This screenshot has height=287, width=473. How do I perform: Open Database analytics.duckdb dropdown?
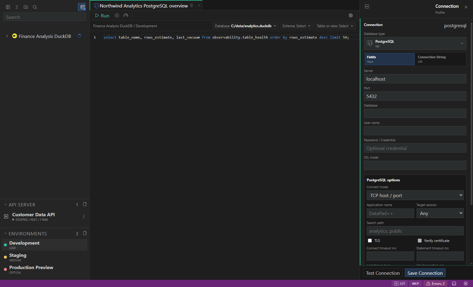click(x=246, y=26)
